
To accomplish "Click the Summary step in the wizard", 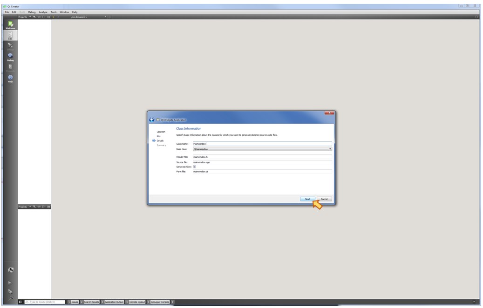I will click(162, 145).
